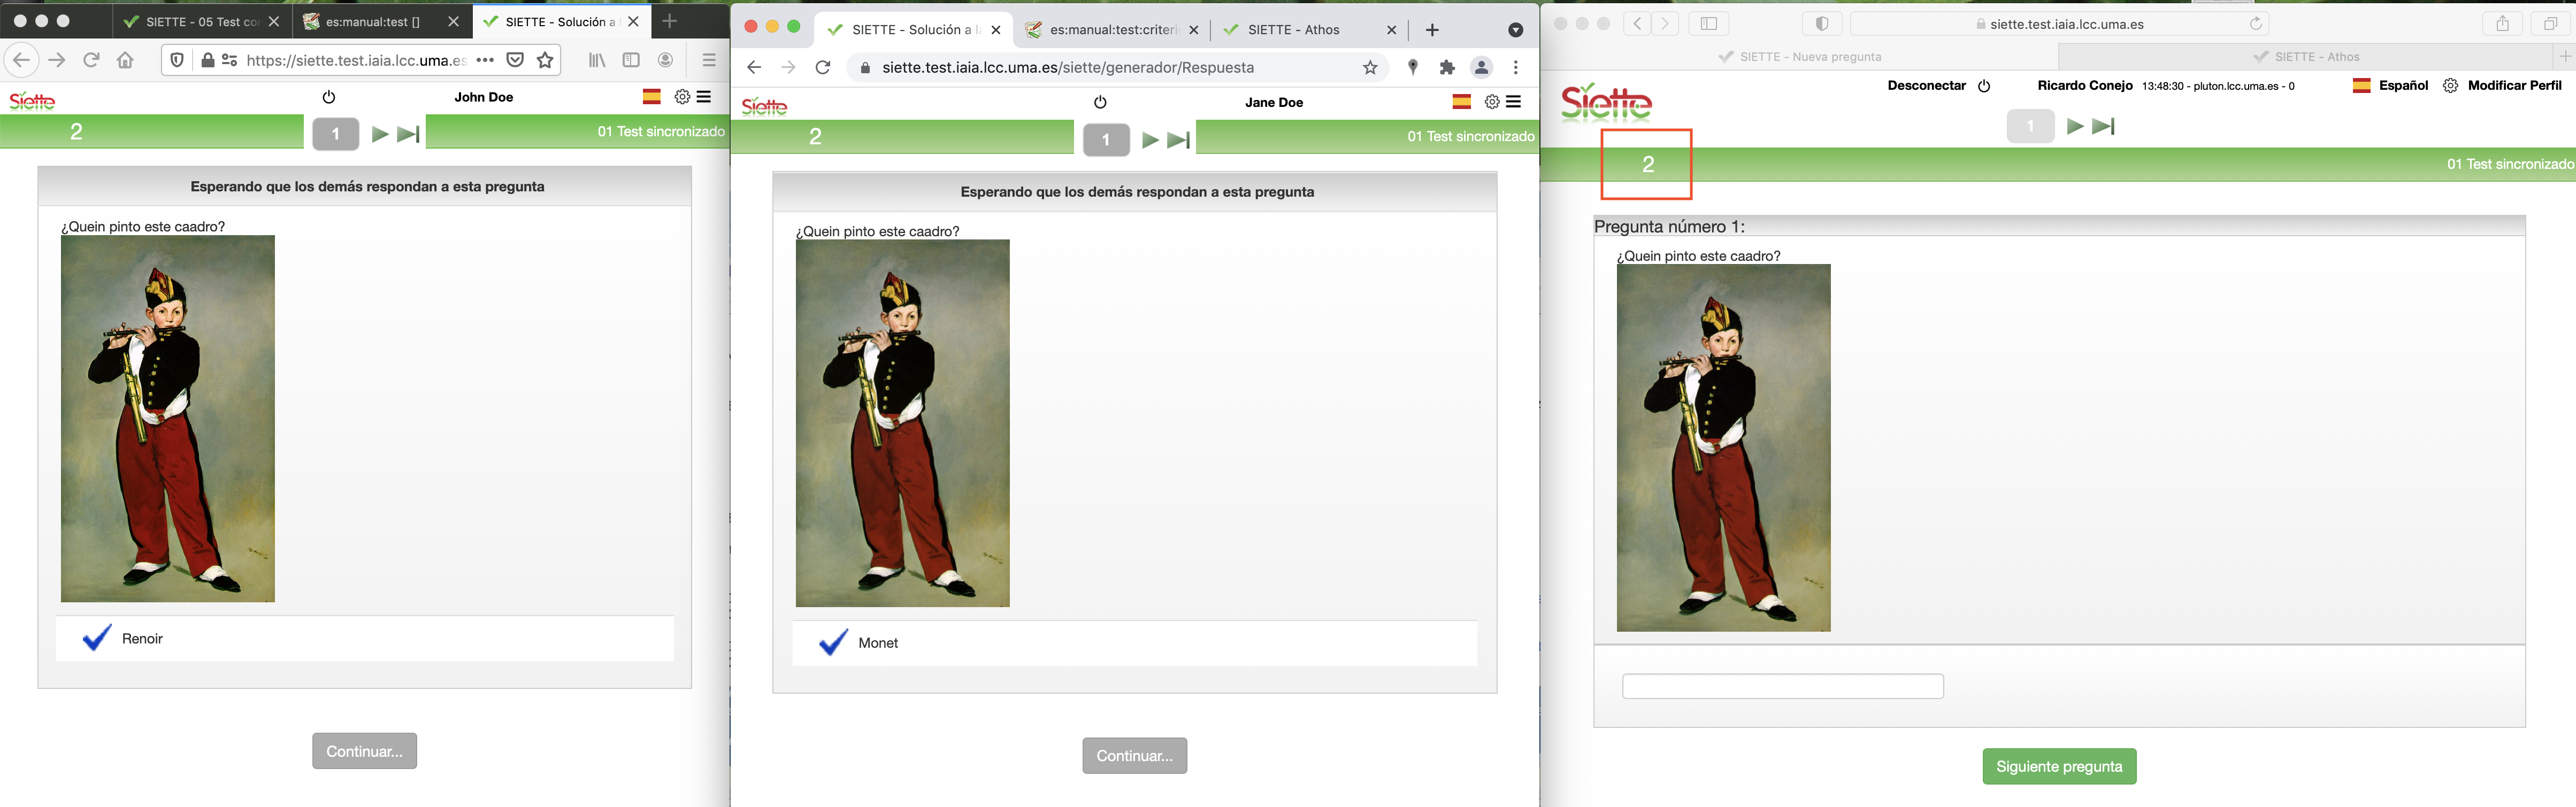Click Continuar button in John Doe window
2576x807 pixels.
(x=364, y=751)
